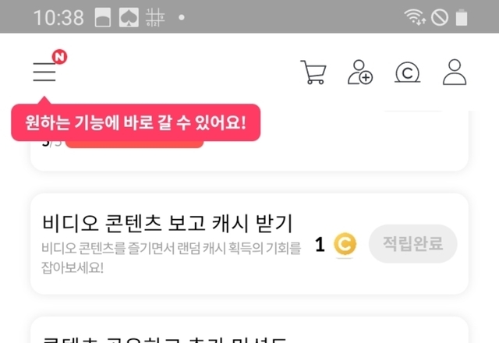Tap the video content description text

coord(171,257)
